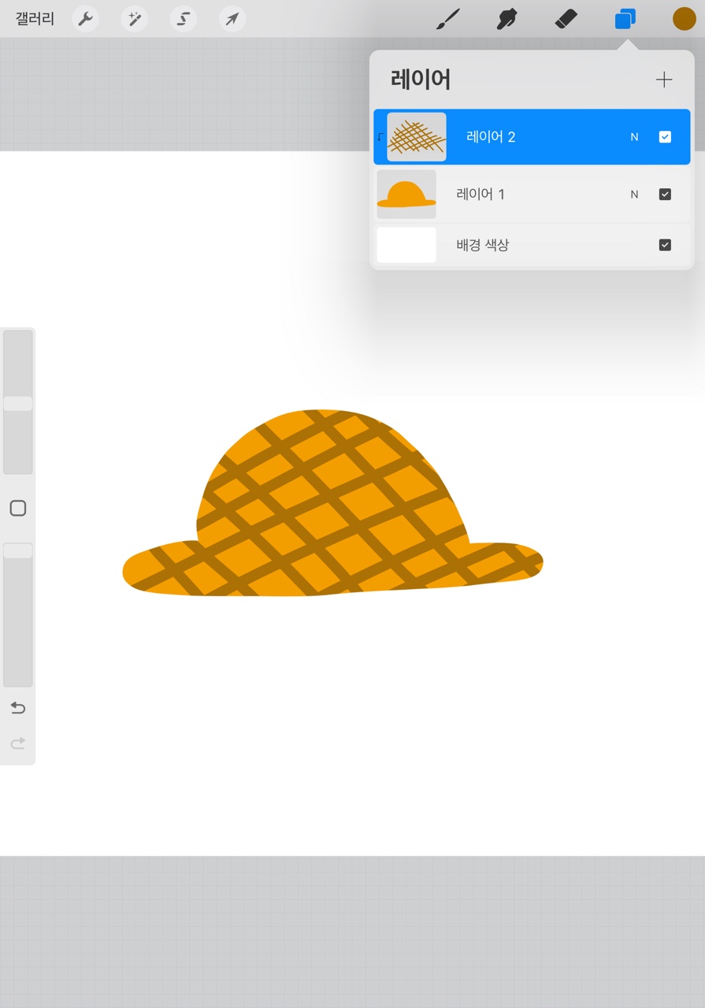This screenshot has height=1008, width=705.
Task: Tap the 레이어 2 thumbnail
Action: (x=417, y=137)
